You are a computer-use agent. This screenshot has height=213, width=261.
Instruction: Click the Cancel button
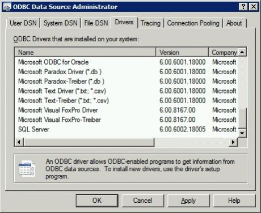pyautogui.click(x=142, y=201)
